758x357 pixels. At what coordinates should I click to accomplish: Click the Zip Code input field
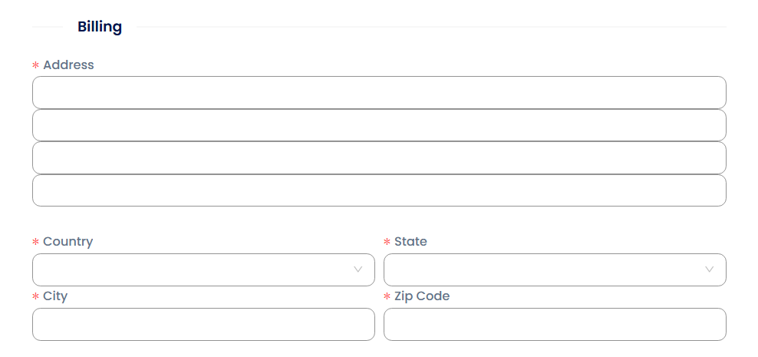click(555, 324)
